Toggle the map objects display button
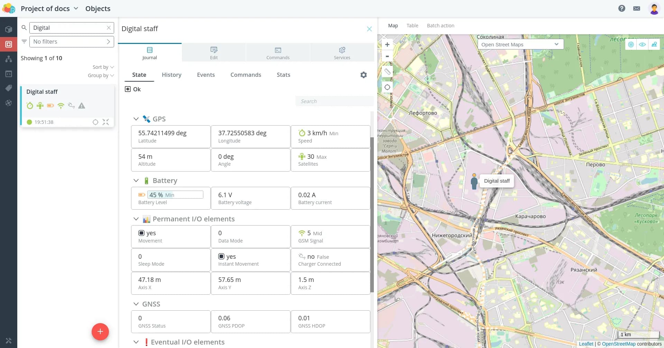Viewport: 664px width, 348px height. click(654, 44)
